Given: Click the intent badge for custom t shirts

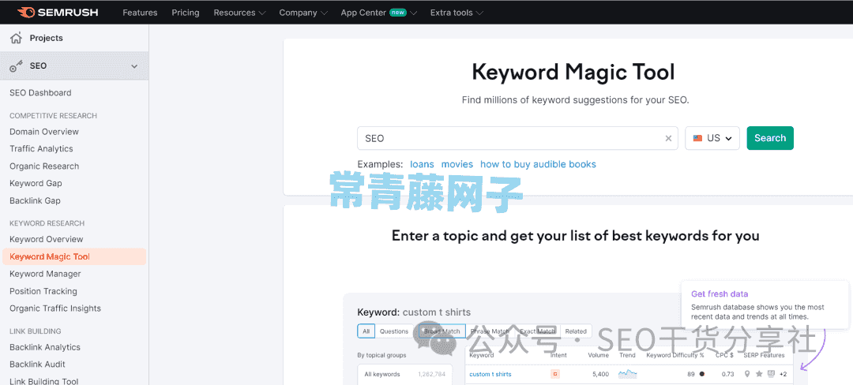Looking at the screenshot, I should (x=555, y=374).
